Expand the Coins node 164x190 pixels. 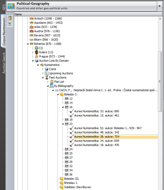[43, 69]
